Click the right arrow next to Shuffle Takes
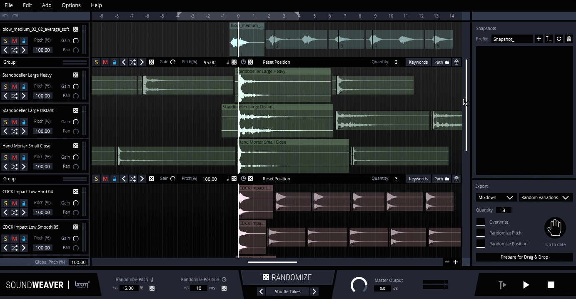 coord(314,292)
